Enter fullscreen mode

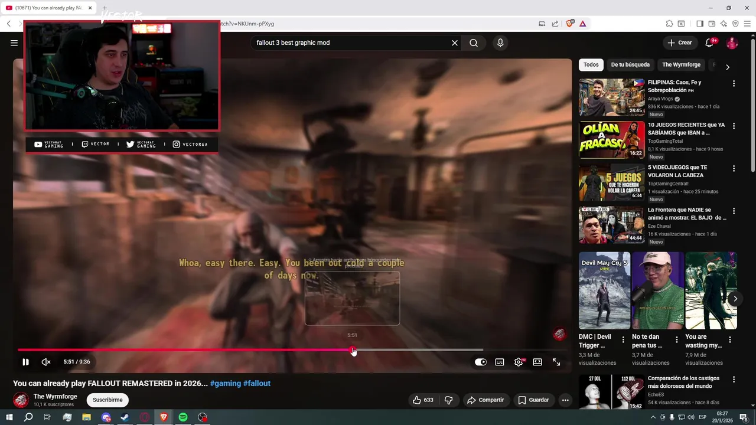pyautogui.click(x=556, y=362)
